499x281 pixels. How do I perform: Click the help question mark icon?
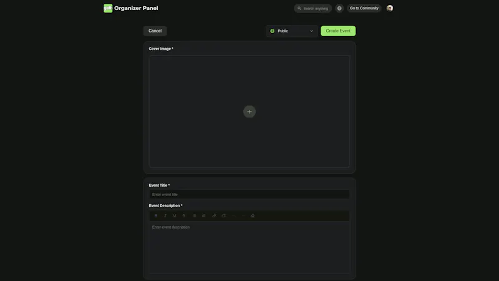(x=339, y=8)
